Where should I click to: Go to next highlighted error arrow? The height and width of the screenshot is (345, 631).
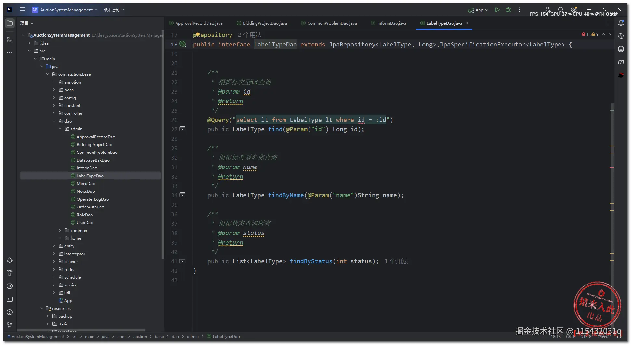coord(610,34)
